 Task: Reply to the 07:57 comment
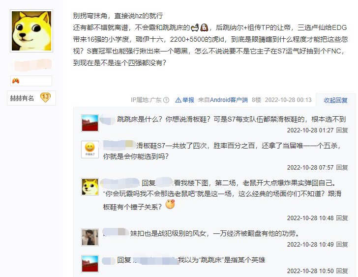pyautogui.click(x=342, y=168)
